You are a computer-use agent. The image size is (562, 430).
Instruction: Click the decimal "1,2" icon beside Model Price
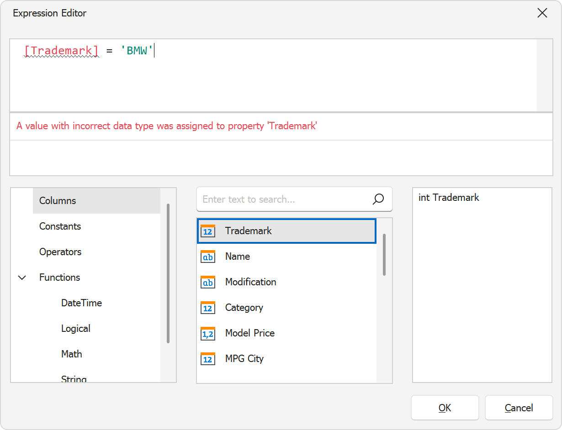point(208,333)
